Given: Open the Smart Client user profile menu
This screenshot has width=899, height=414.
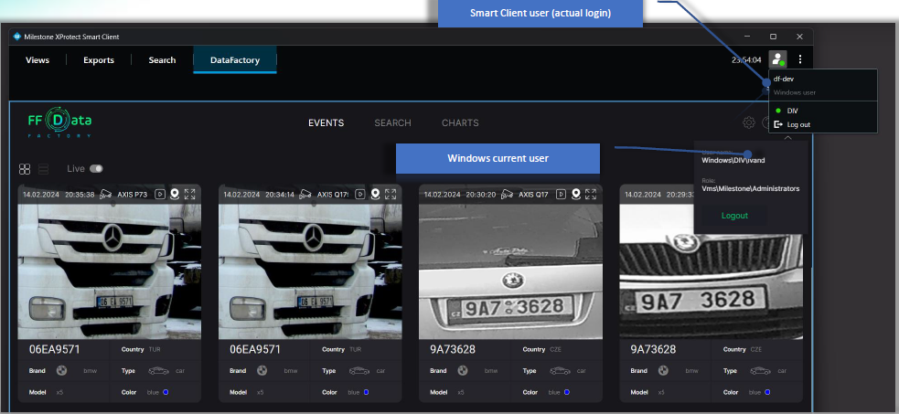Looking at the screenshot, I should click(777, 59).
